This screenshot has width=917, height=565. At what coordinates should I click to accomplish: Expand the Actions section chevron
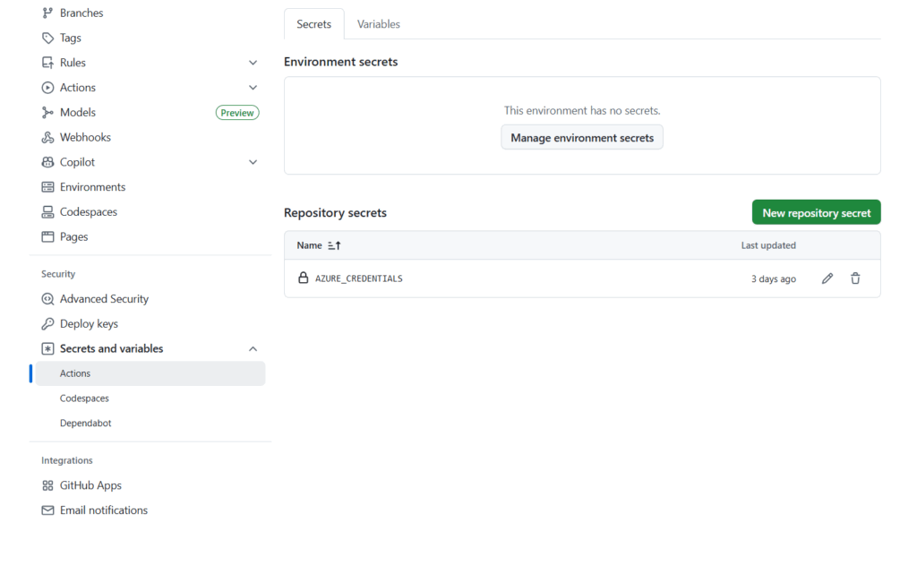[253, 88]
